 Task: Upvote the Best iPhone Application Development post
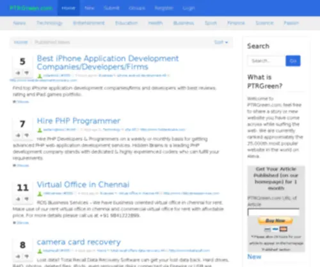click(x=18, y=73)
